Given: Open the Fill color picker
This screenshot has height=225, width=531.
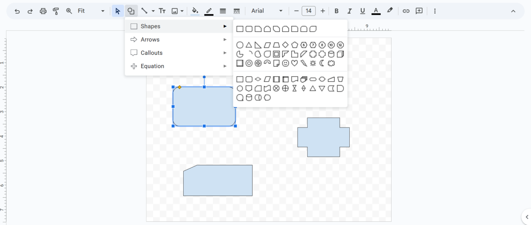Looking at the screenshot, I should (195, 11).
